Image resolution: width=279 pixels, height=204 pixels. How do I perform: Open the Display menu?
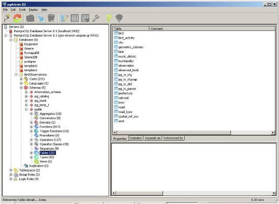34,10
